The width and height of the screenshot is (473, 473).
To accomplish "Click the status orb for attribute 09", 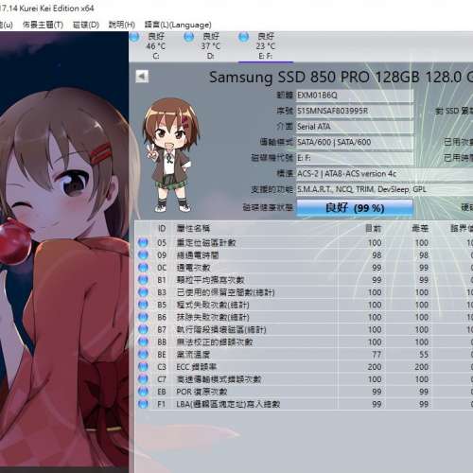I will pyautogui.click(x=143, y=254).
